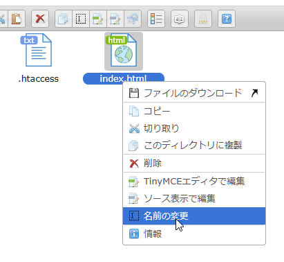Open sort options with the a-z icon
The image size is (284, 262).
coord(180,19)
